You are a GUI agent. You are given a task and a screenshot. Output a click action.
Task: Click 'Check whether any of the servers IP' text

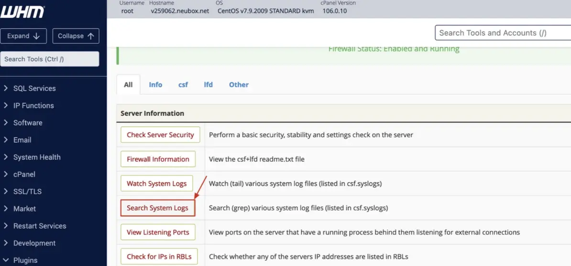tap(308, 256)
